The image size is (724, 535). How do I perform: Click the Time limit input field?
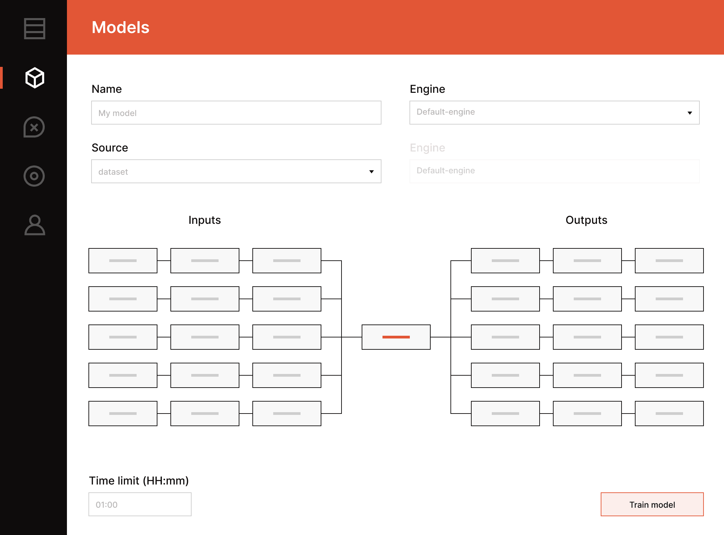pyautogui.click(x=140, y=504)
